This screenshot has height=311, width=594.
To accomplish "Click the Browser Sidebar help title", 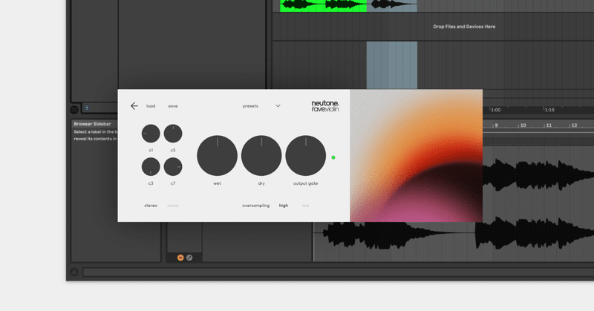I will coord(92,124).
